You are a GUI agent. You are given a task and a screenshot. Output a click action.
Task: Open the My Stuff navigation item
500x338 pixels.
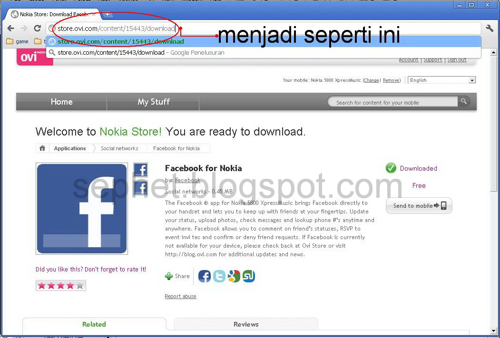[153, 102]
